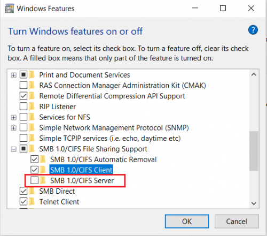Viewport: 267px width, 236px height.
Task: Select the SMB 1.0/CIFS Server label
Action: click(82, 180)
